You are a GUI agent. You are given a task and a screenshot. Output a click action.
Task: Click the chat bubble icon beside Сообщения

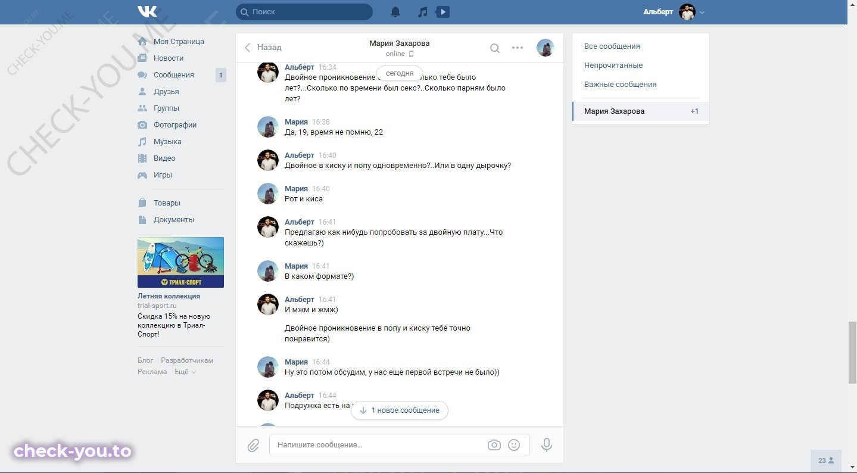pyautogui.click(x=142, y=75)
